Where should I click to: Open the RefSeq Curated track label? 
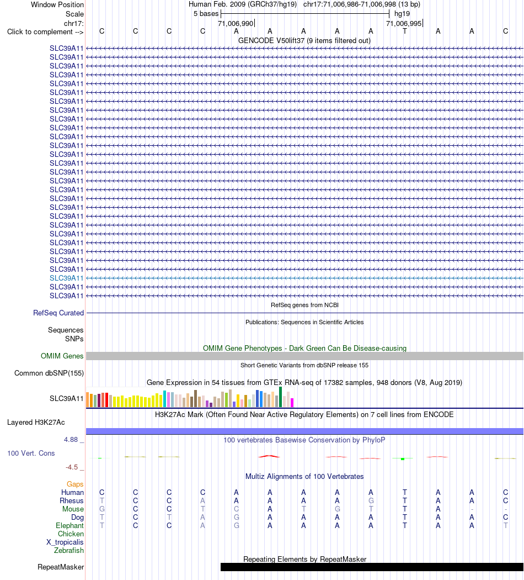point(58,313)
